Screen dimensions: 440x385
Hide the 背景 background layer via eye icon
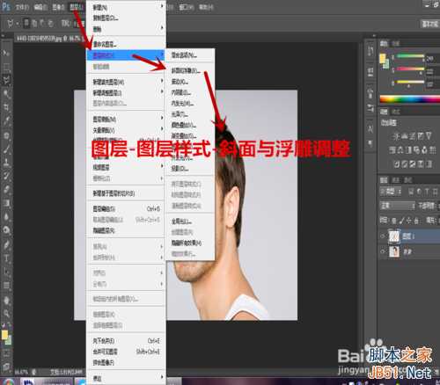(383, 251)
